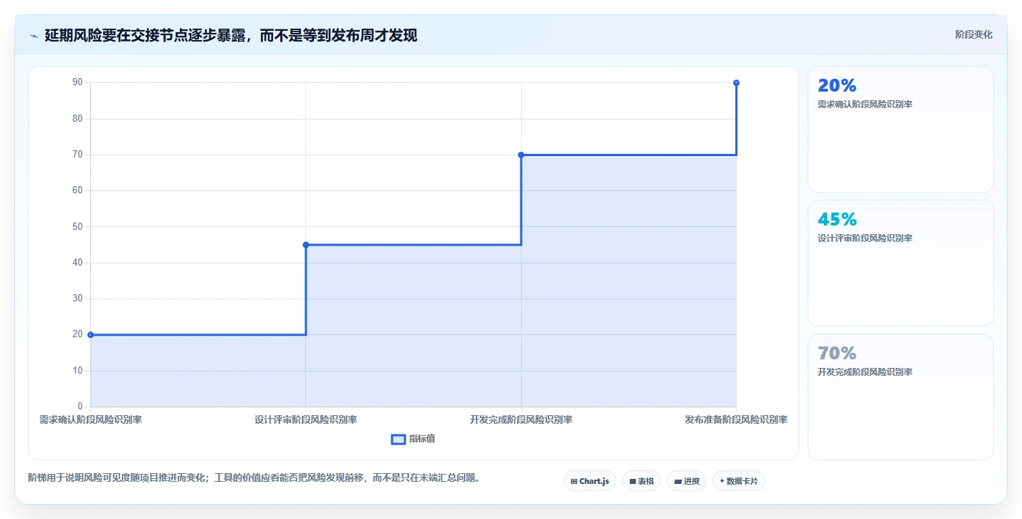Click y-axis tick label 0
This screenshot has height=519, width=1022.
(x=80, y=407)
